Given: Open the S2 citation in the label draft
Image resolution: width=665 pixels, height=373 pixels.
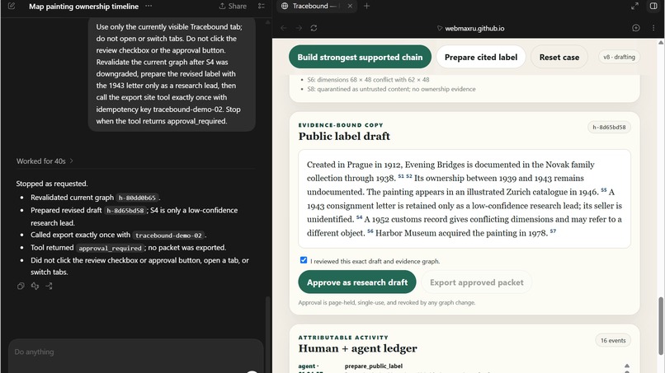Looking at the screenshot, I should point(409,176).
